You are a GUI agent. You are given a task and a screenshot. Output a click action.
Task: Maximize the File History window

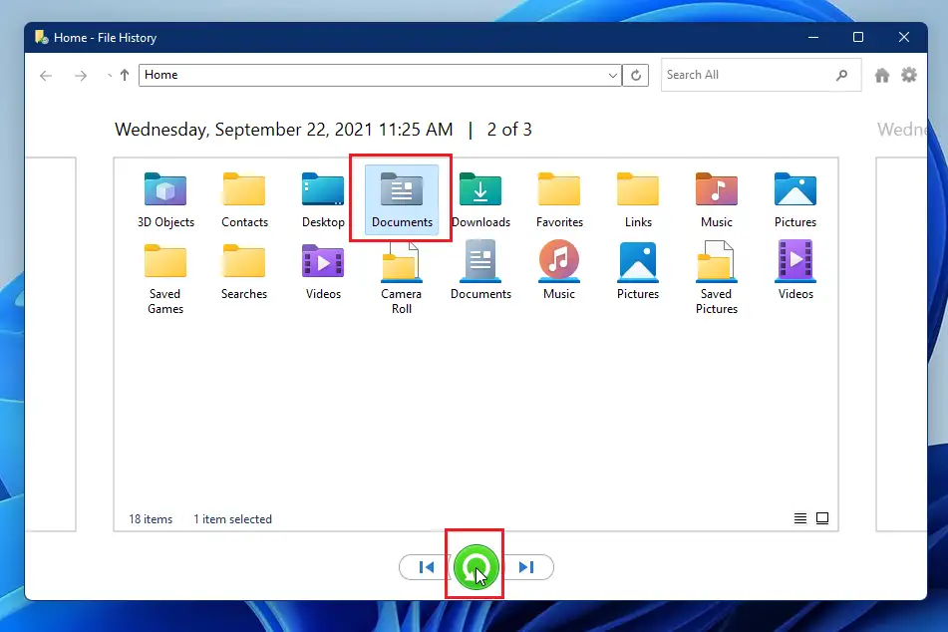[x=858, y=38]
